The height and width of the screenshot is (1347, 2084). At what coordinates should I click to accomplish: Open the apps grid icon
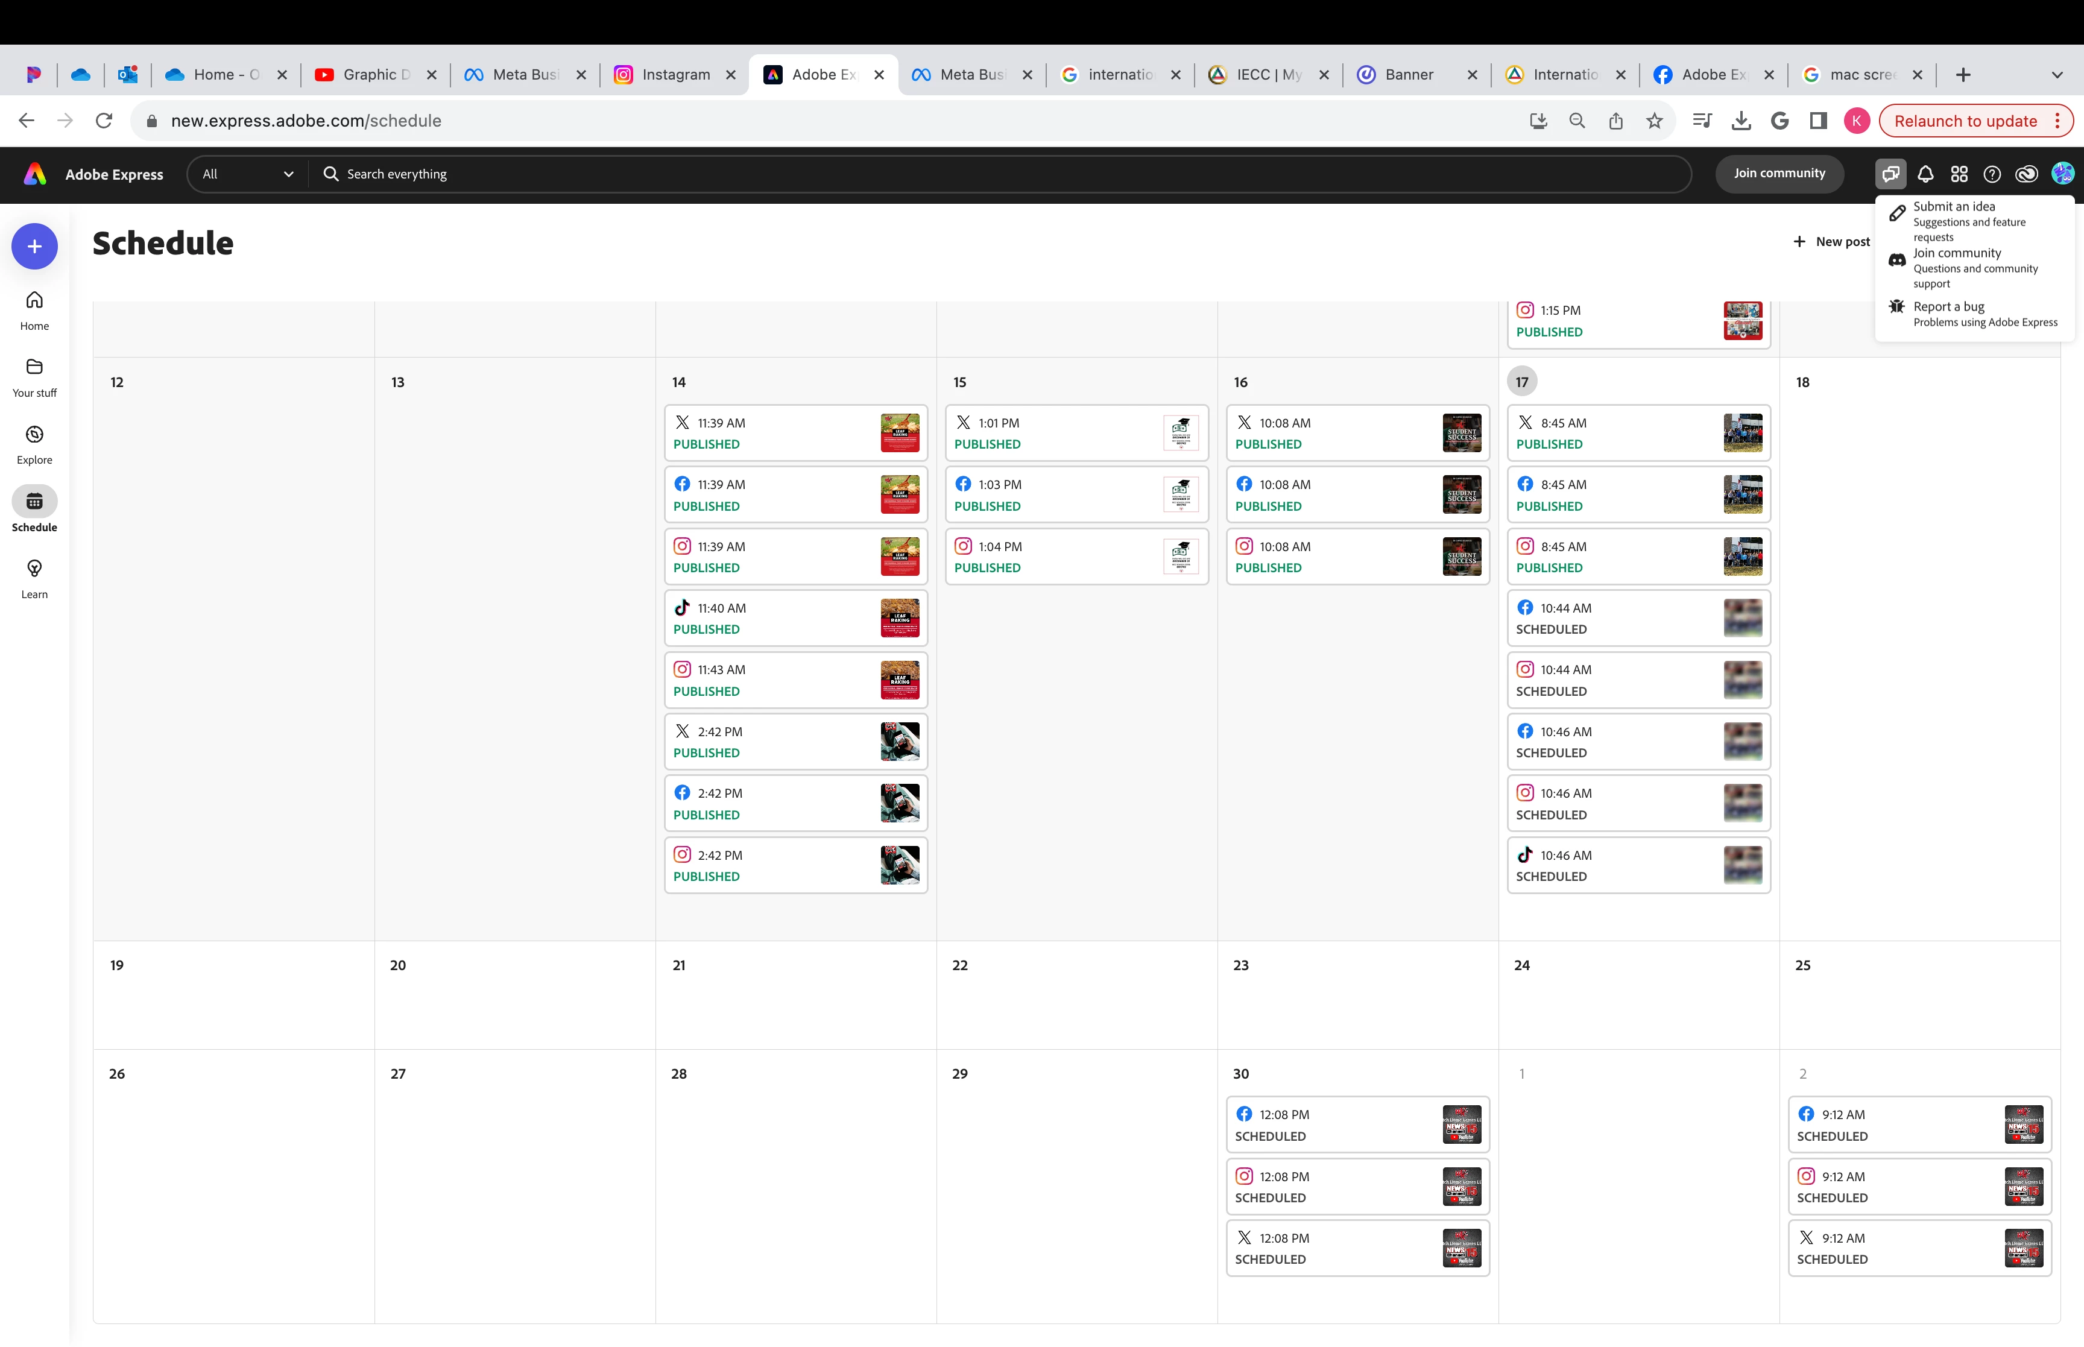[x=1959, y=174]
